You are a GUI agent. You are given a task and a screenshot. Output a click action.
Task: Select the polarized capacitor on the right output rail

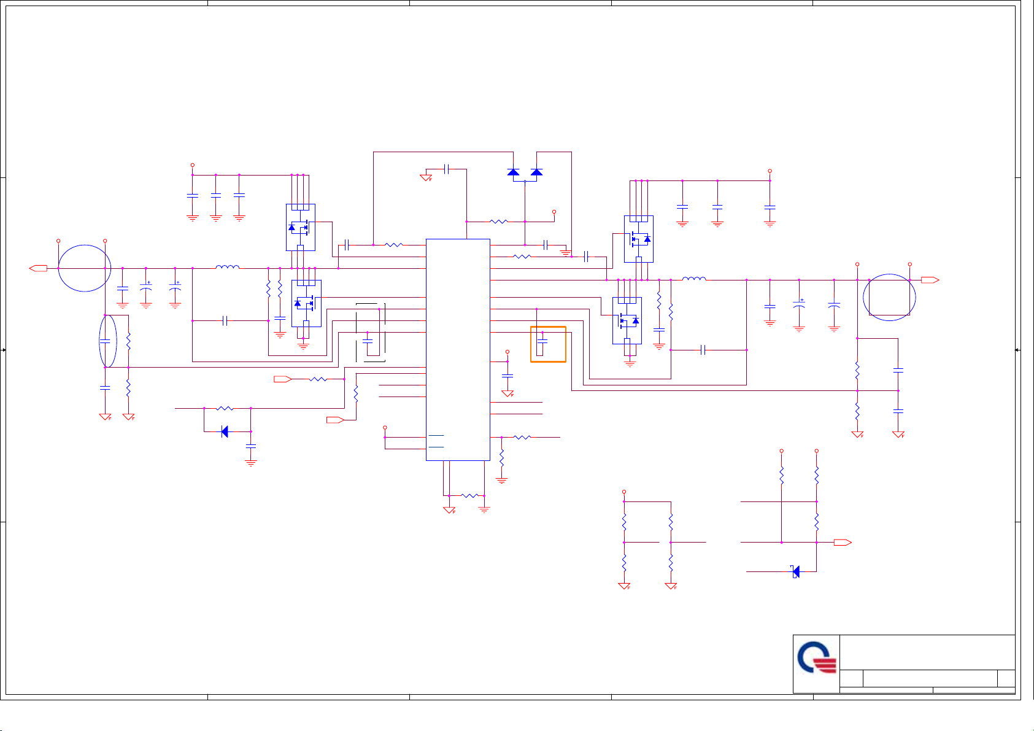coord(799,304)
